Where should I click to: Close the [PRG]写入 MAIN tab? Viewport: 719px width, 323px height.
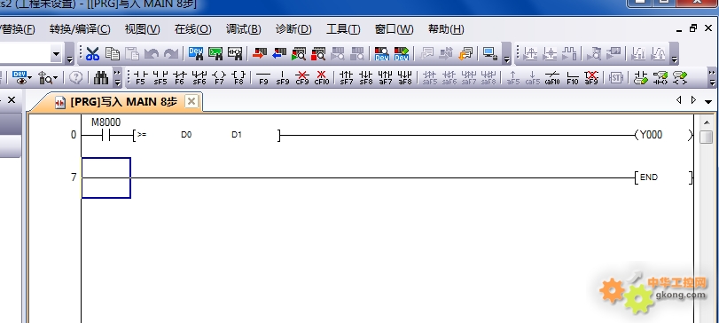[x=191, y=101]
